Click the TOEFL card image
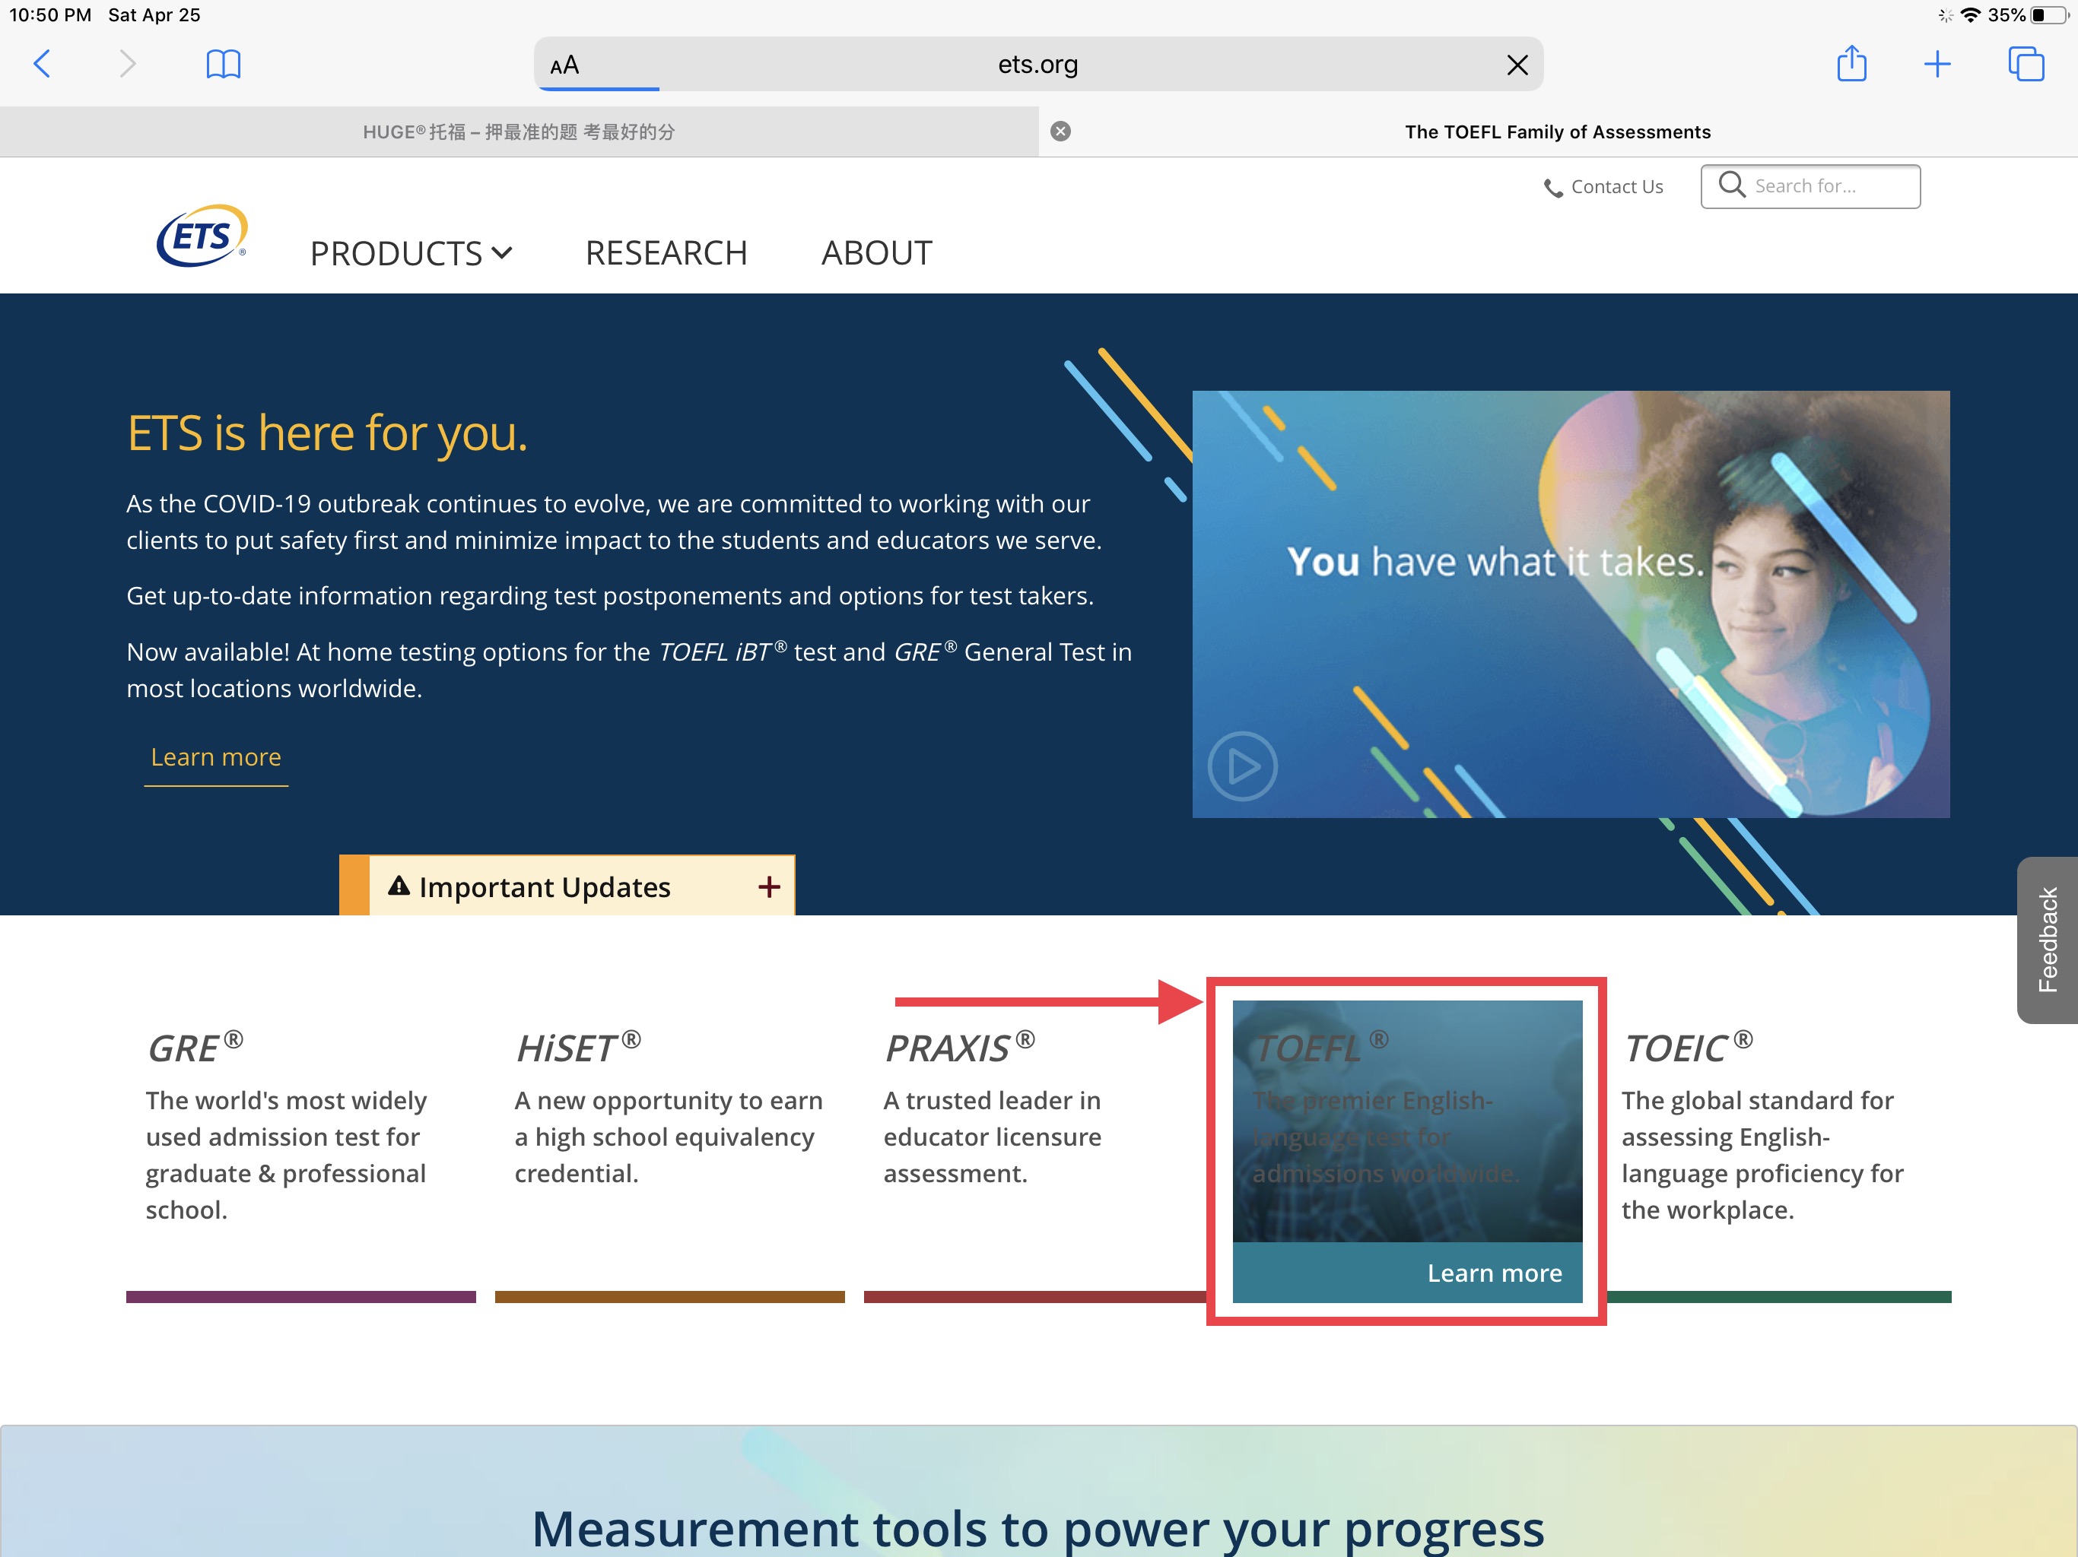Viewport: 2078px width, 1557px height. (x=1406, y=1121)
